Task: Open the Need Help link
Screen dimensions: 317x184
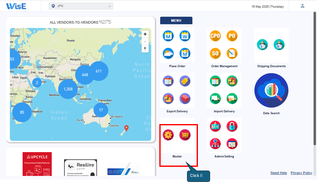Action: pyautogui.click(x=278, y=173)
